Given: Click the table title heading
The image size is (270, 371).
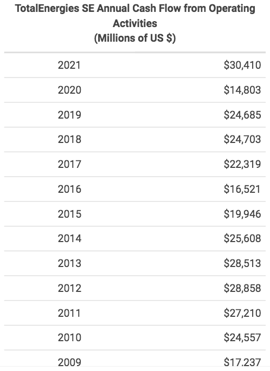Looking at the screenshot, I should [x=135, y=23].
